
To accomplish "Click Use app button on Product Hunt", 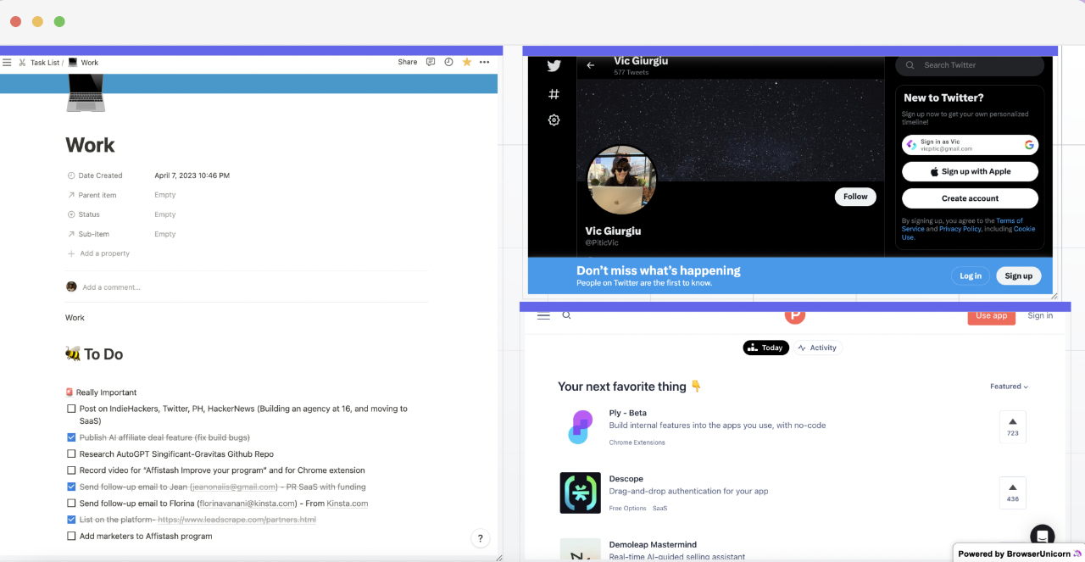I will click(x=992, y=316).
